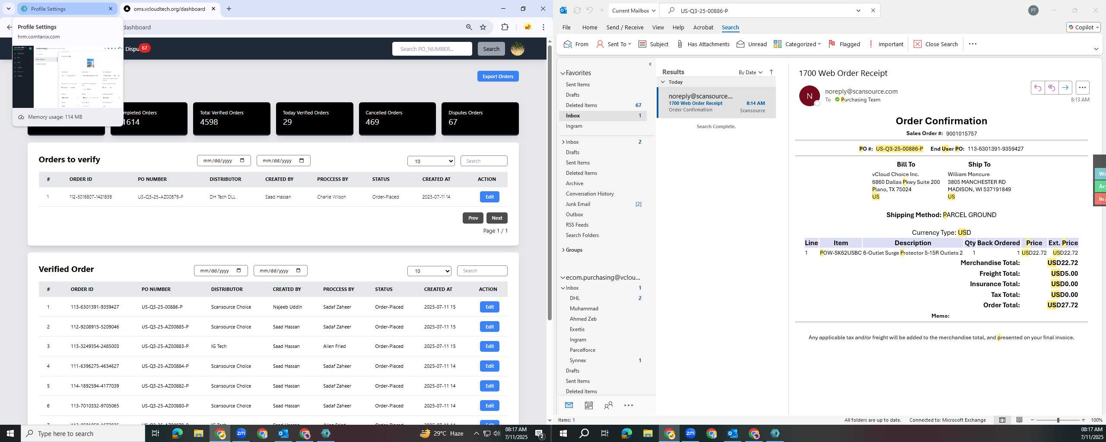Screen dimensions: 1106x442
Task: Click the first date field in Verified Order
Action: click(220, 271)
